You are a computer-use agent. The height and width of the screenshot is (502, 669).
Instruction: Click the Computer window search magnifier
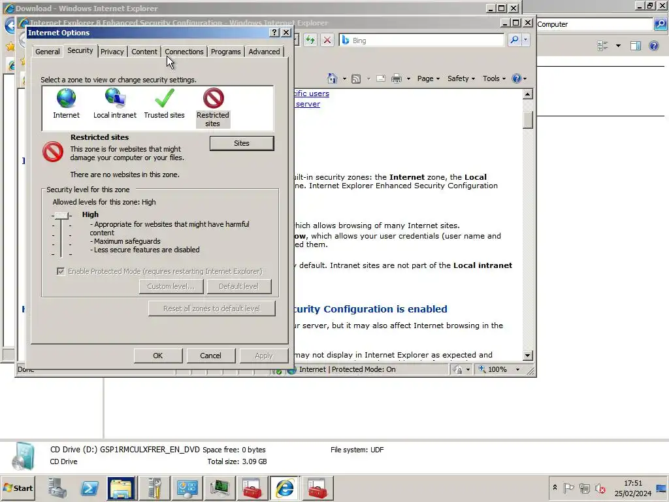[660, 24]
